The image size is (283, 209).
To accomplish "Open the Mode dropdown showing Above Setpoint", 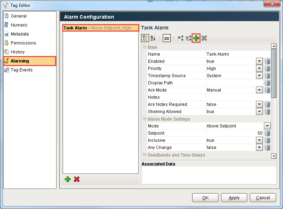I will (x=267, y=126).
